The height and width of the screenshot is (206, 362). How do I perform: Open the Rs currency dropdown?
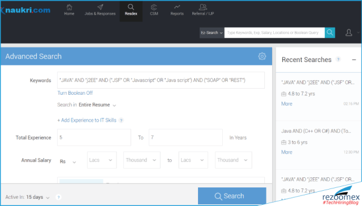click(67, 161)
